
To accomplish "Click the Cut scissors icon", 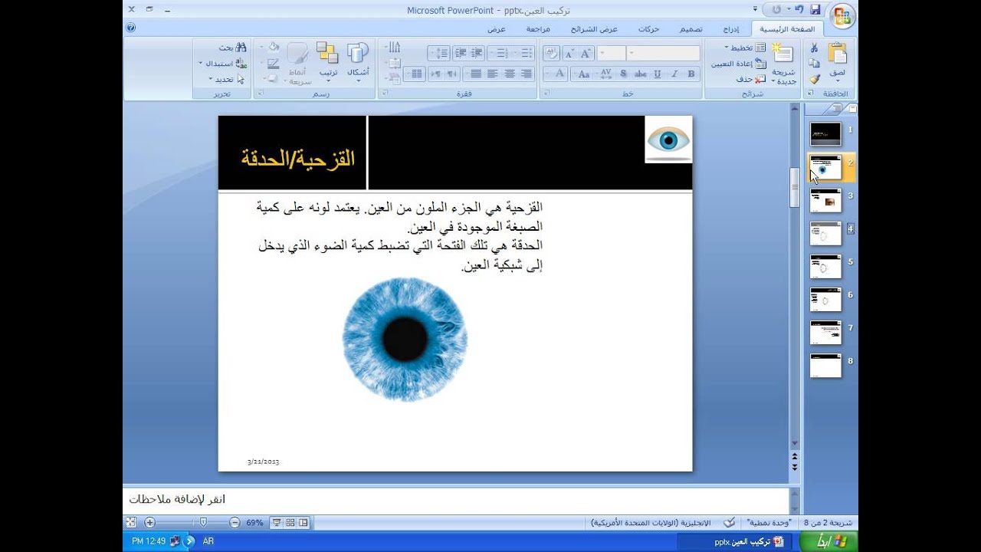I will click(x=814, y=48).
